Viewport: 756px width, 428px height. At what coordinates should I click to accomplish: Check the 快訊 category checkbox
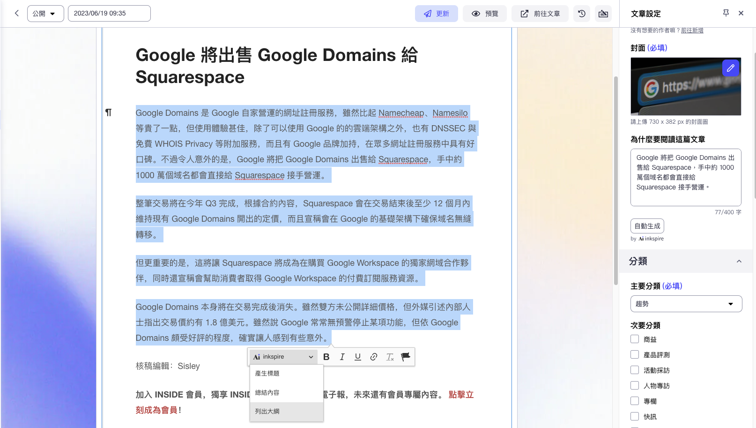pyautogui.click(x=635, y=416)
